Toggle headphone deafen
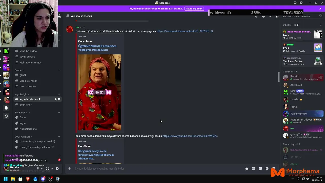This screenshot has width=325, height=183. [47, 169]
